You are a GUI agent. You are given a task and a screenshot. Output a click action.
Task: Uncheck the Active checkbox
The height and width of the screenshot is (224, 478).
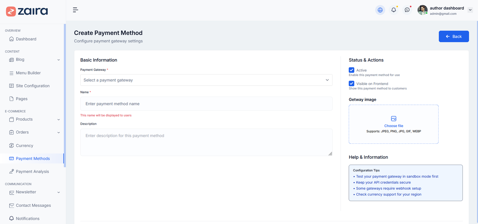(352, 70)
